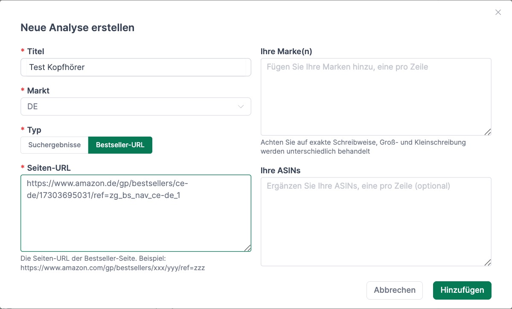The height and width of the screenshot is (309, 512).
Task: Click the Markt field label
Action: coord(38,90)
